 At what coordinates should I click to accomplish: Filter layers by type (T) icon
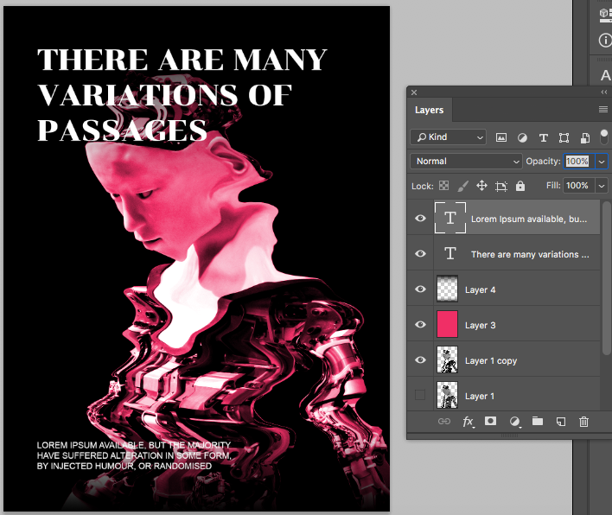pyautogui.click(x=543, y=137)
